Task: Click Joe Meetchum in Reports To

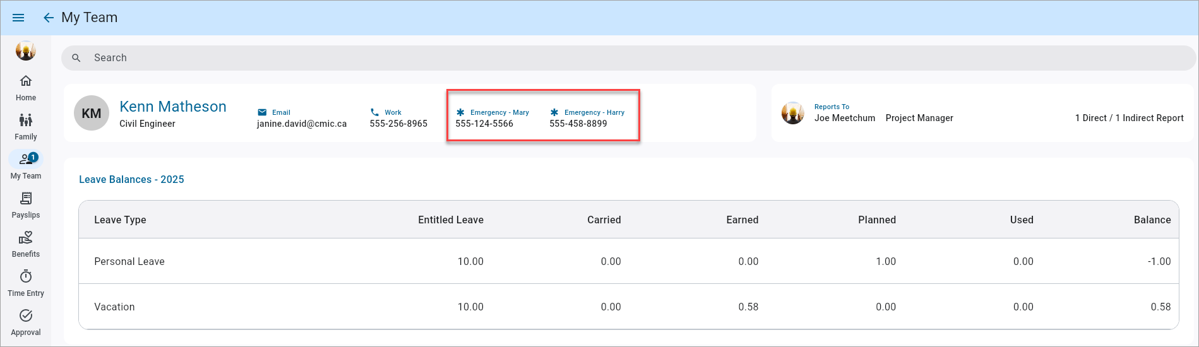Action: click(844, 118)
